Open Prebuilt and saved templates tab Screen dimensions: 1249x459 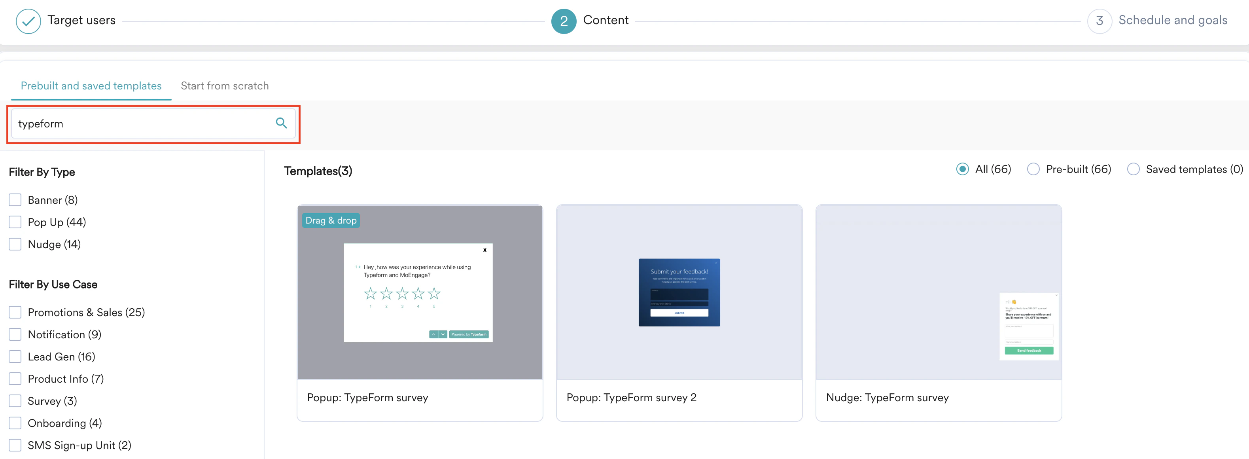coord(91,86)
